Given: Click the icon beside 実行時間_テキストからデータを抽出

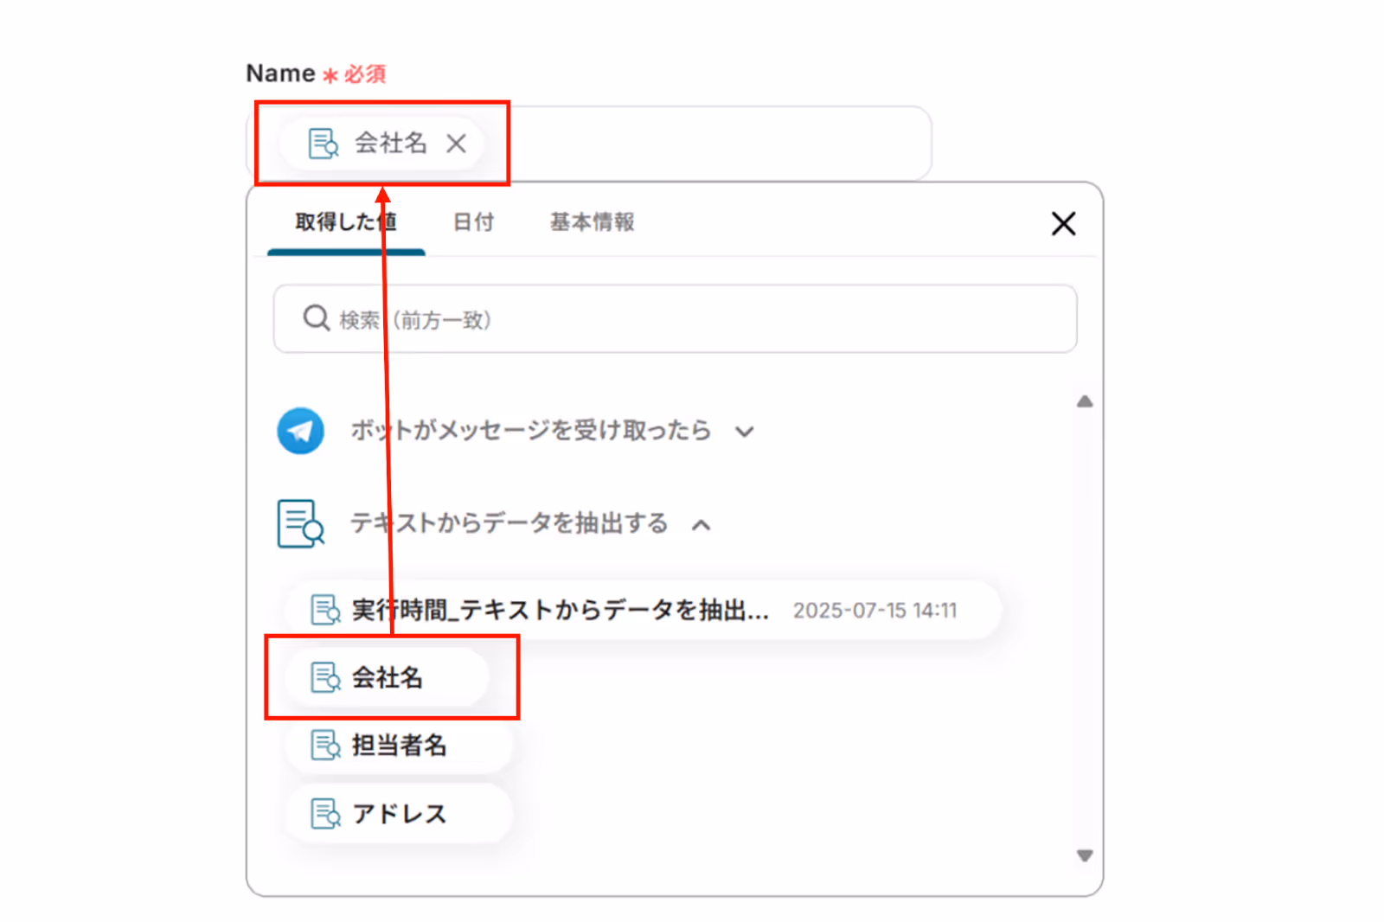Looking at the screenshot, I should coord(325,610).
